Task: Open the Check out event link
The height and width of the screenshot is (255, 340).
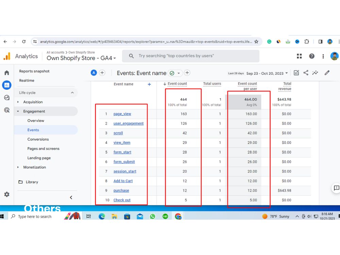Action: (122, 200)
